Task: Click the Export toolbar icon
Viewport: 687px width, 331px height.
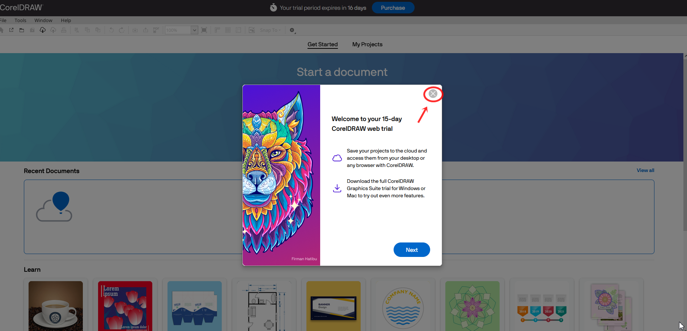Action: [145, 30]
